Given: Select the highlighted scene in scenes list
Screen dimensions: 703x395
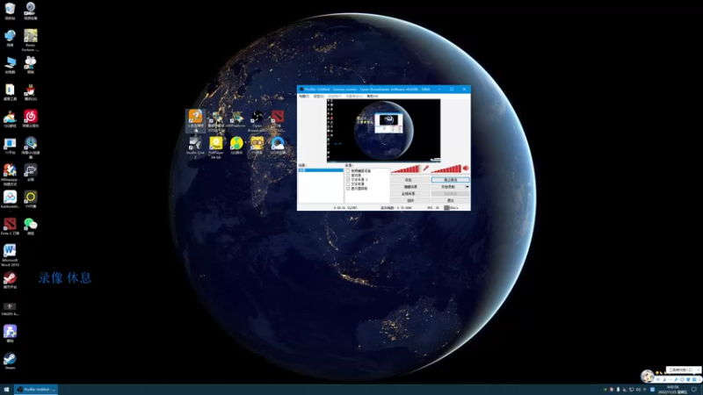Looking at the screenshot, I should point(321,170).
